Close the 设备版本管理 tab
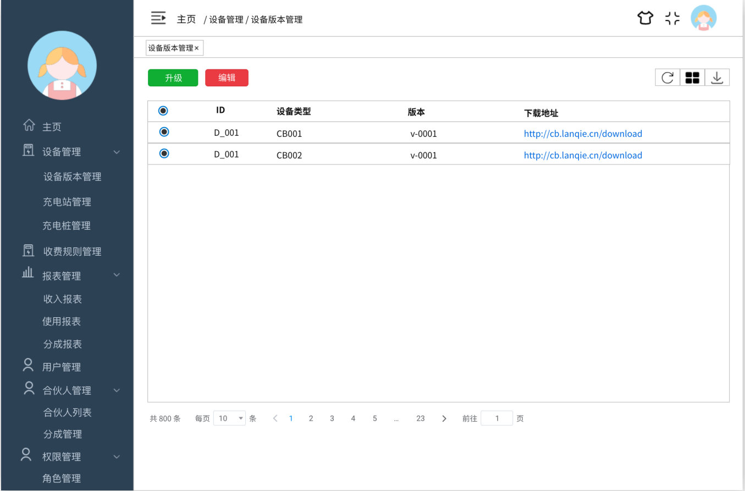The height and width of the screenshot is (491, 745). click(197, 48)
